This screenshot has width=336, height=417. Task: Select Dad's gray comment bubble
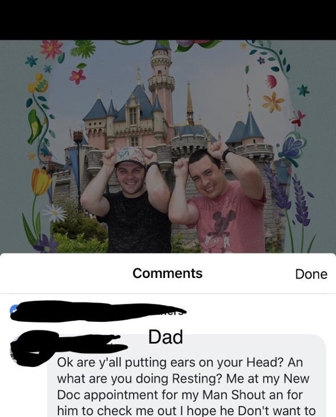(x=186, y=375)
